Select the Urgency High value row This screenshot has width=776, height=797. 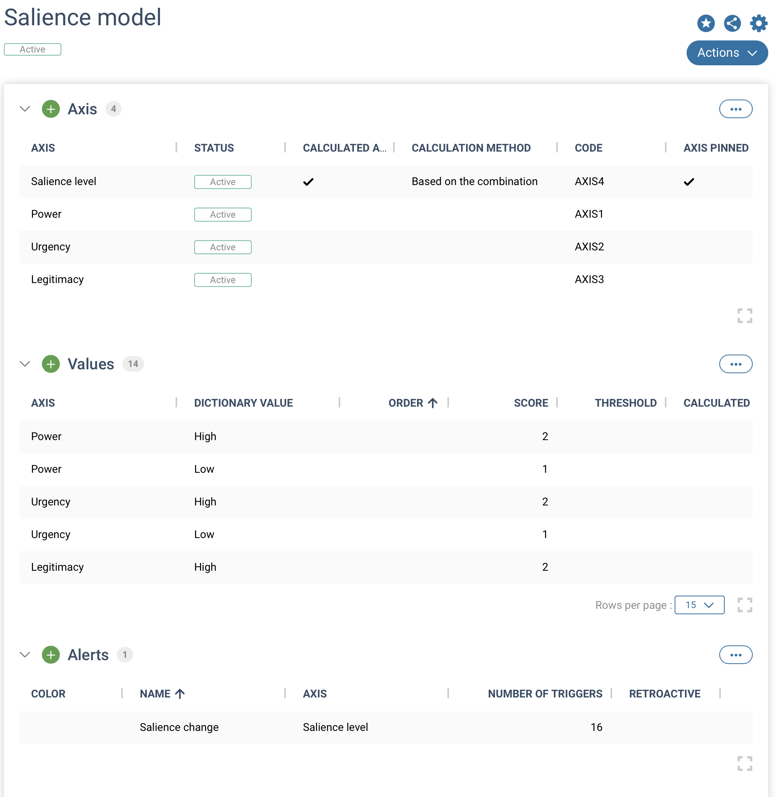point(386,502)
